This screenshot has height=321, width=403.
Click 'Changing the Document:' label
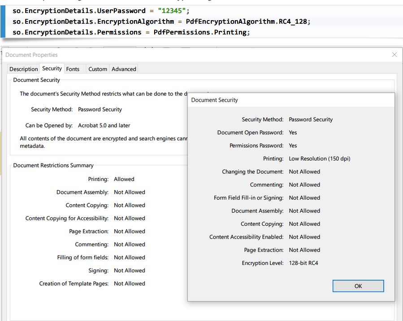coord(253,171)
